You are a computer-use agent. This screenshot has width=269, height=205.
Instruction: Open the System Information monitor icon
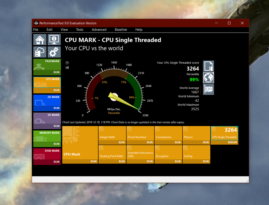pyautogui.click(x=54, y=39)
